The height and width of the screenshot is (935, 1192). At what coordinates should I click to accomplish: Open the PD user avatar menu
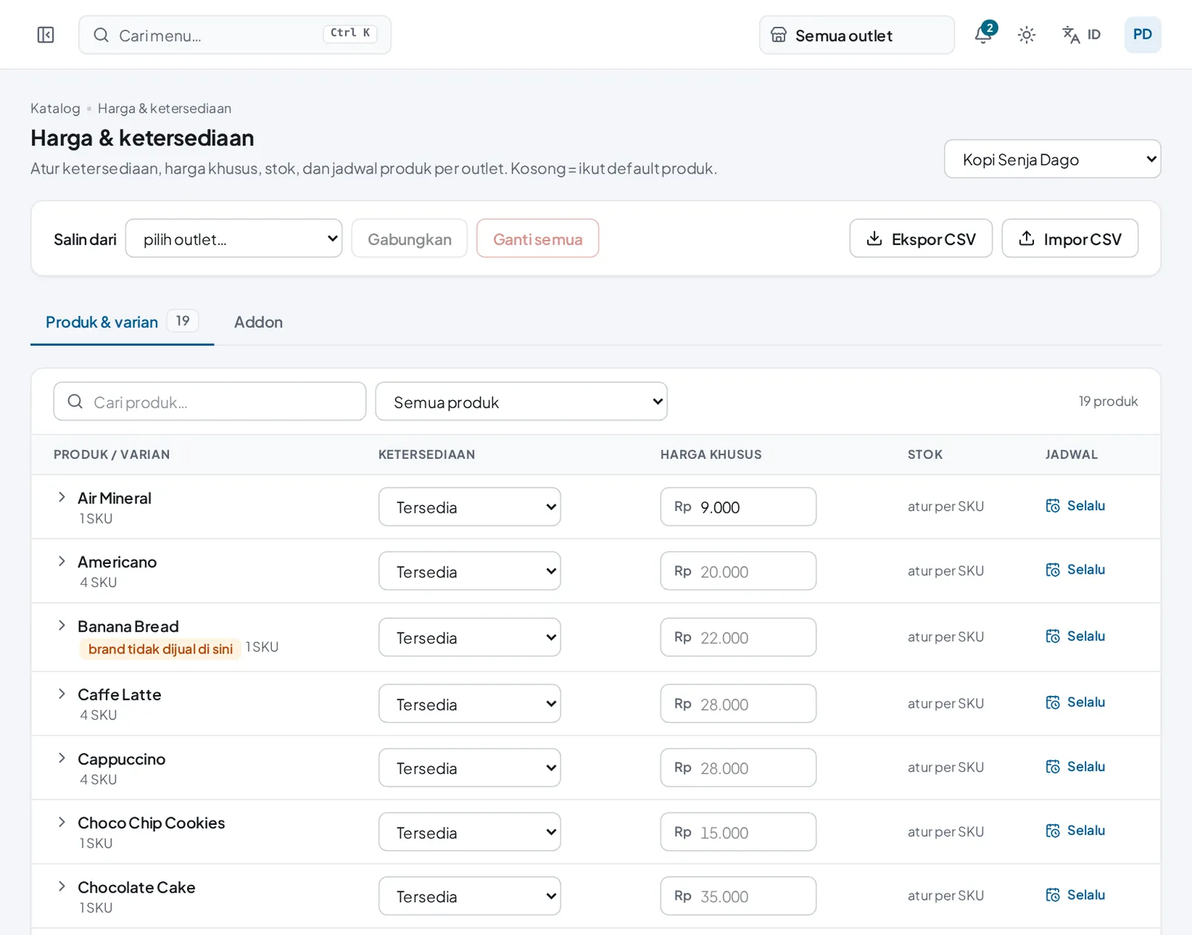1142,35
